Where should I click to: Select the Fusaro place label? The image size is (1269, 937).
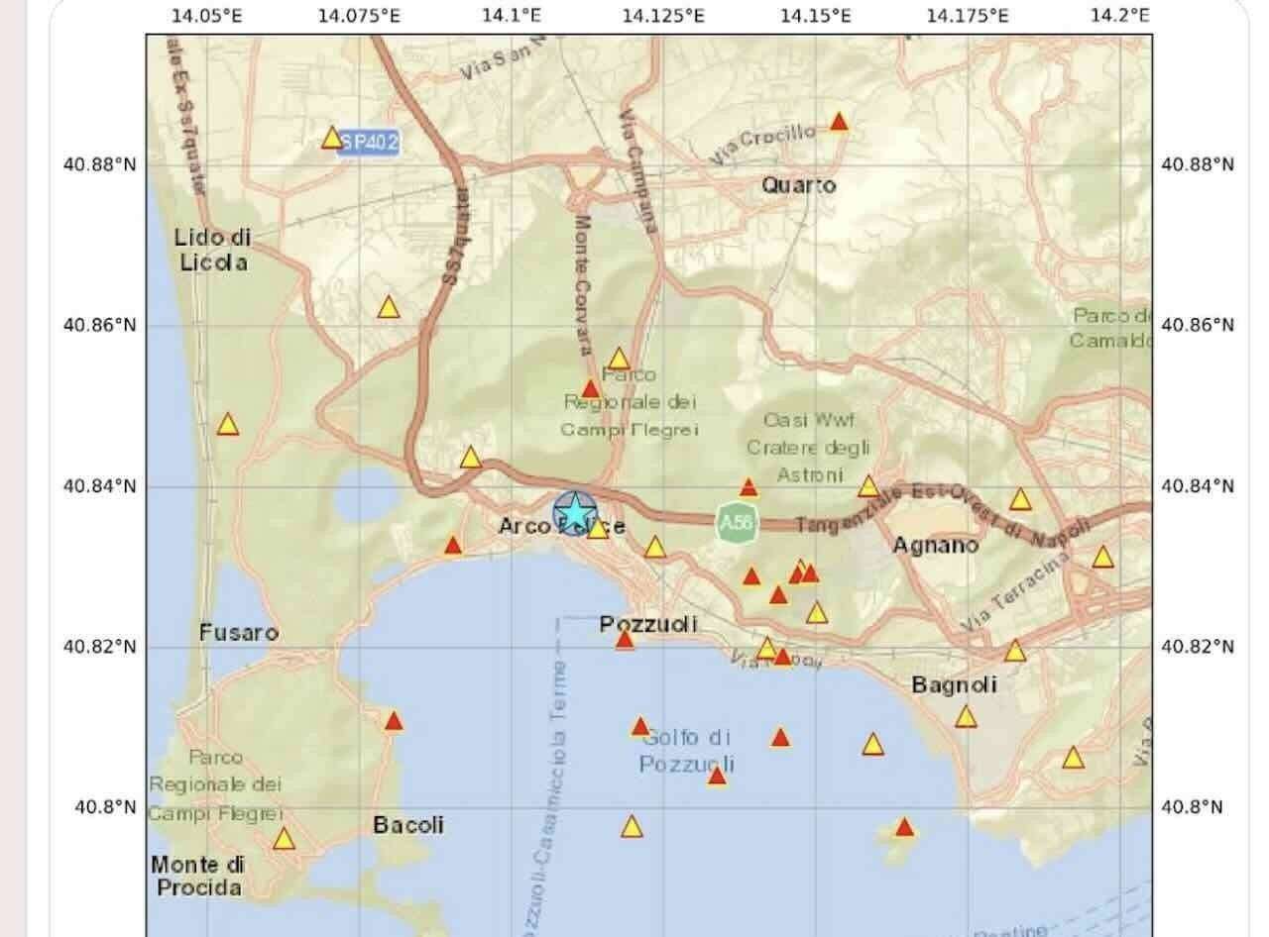pos(239,633)
